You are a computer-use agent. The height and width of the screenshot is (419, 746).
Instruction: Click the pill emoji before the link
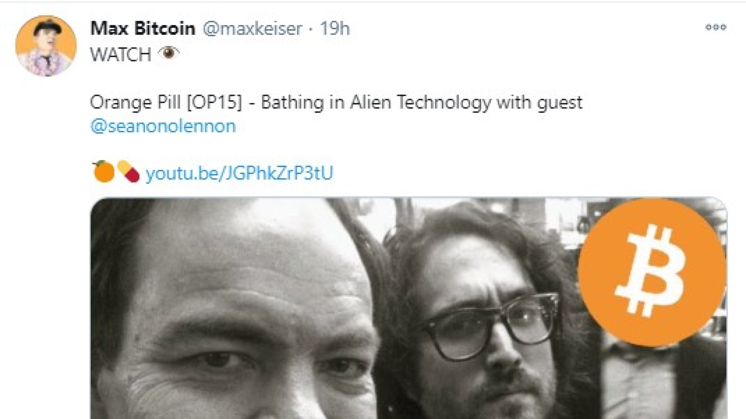[x=129, y=171]
